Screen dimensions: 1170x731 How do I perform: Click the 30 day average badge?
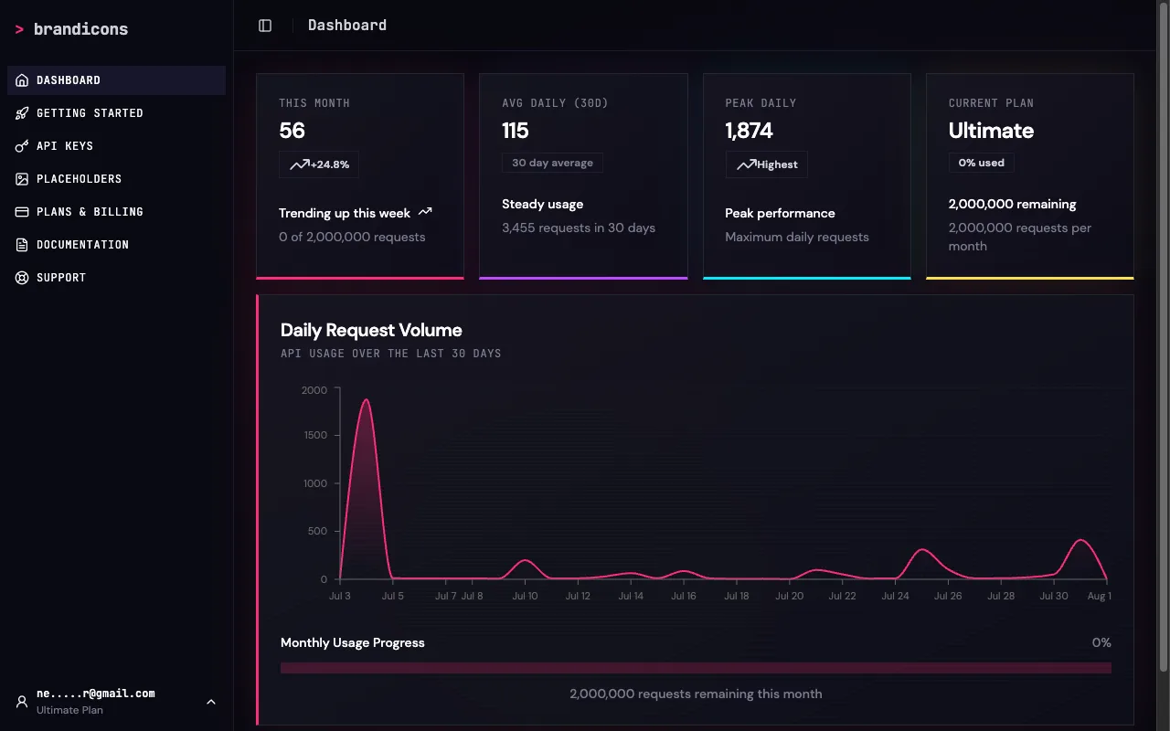click(x=552, y=163)
